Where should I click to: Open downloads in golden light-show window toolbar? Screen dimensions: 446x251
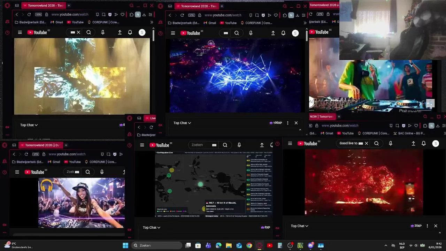coord(144,15)
